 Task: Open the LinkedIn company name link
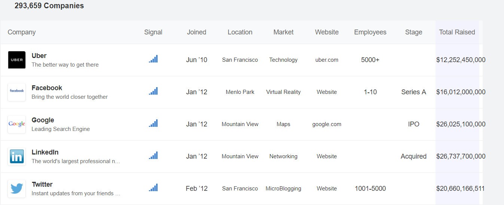pos(45,152)
